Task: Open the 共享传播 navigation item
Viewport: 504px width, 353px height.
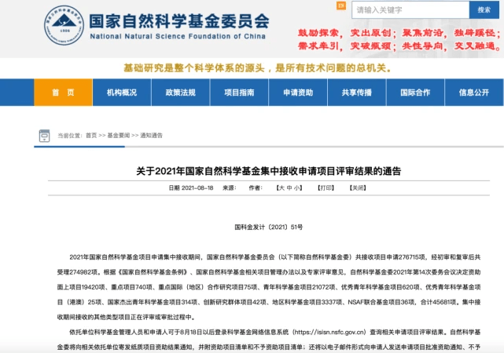Action: (x=356, y=93)
